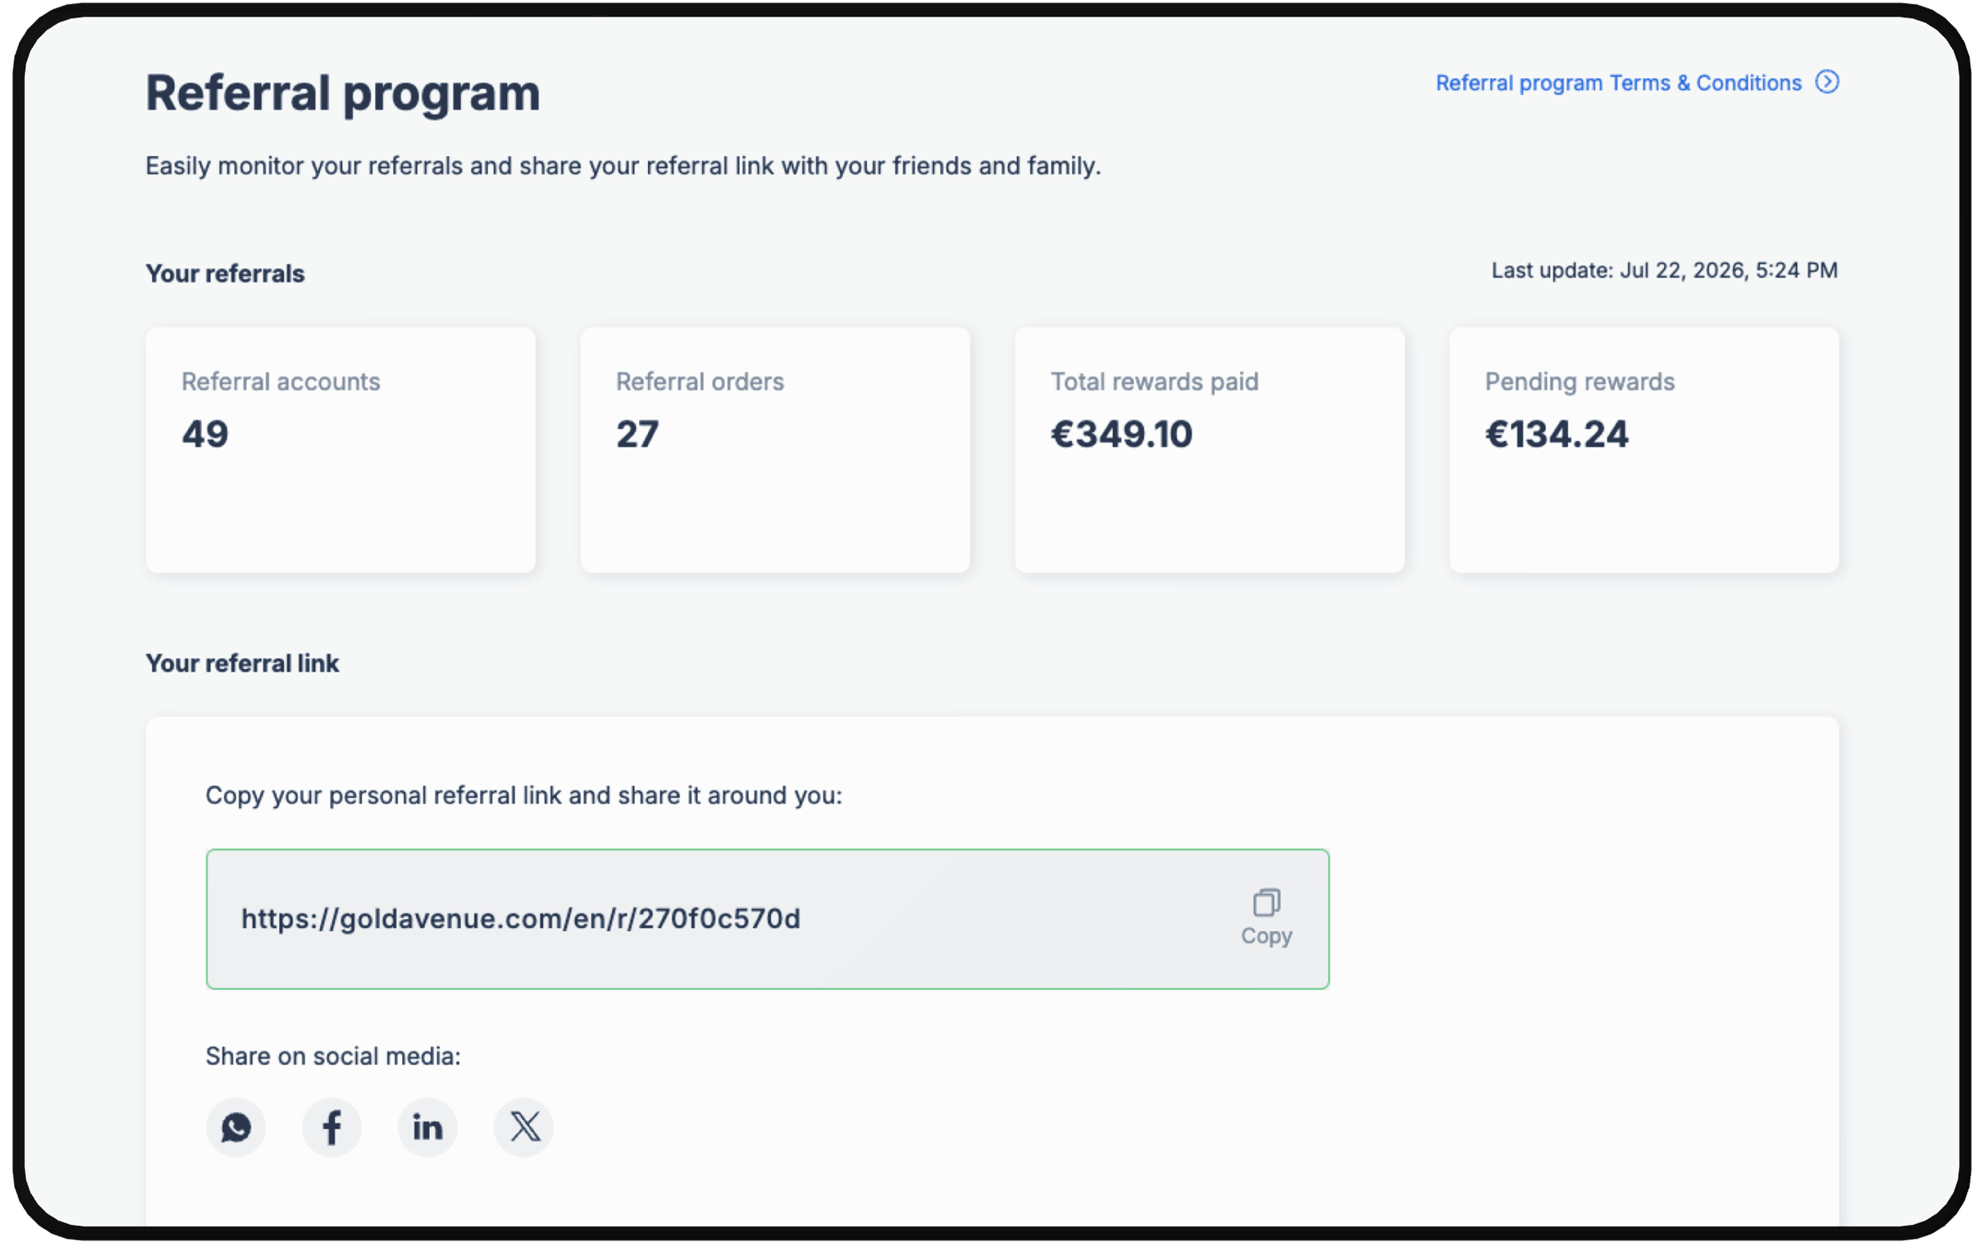Click the copy clipboard icon

1267,903
